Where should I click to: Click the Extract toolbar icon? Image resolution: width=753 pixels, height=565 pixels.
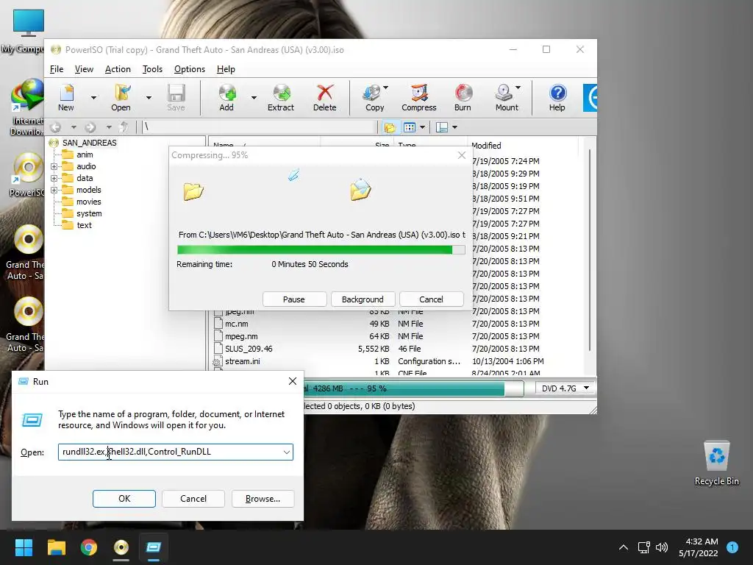[281, 98]
